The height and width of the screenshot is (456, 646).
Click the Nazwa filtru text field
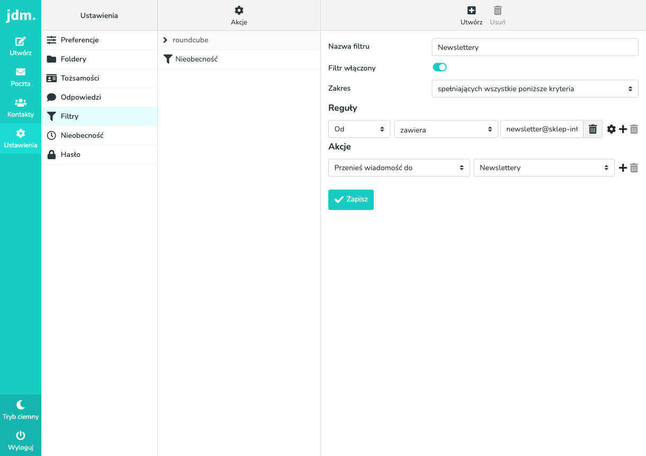[535, 47]
